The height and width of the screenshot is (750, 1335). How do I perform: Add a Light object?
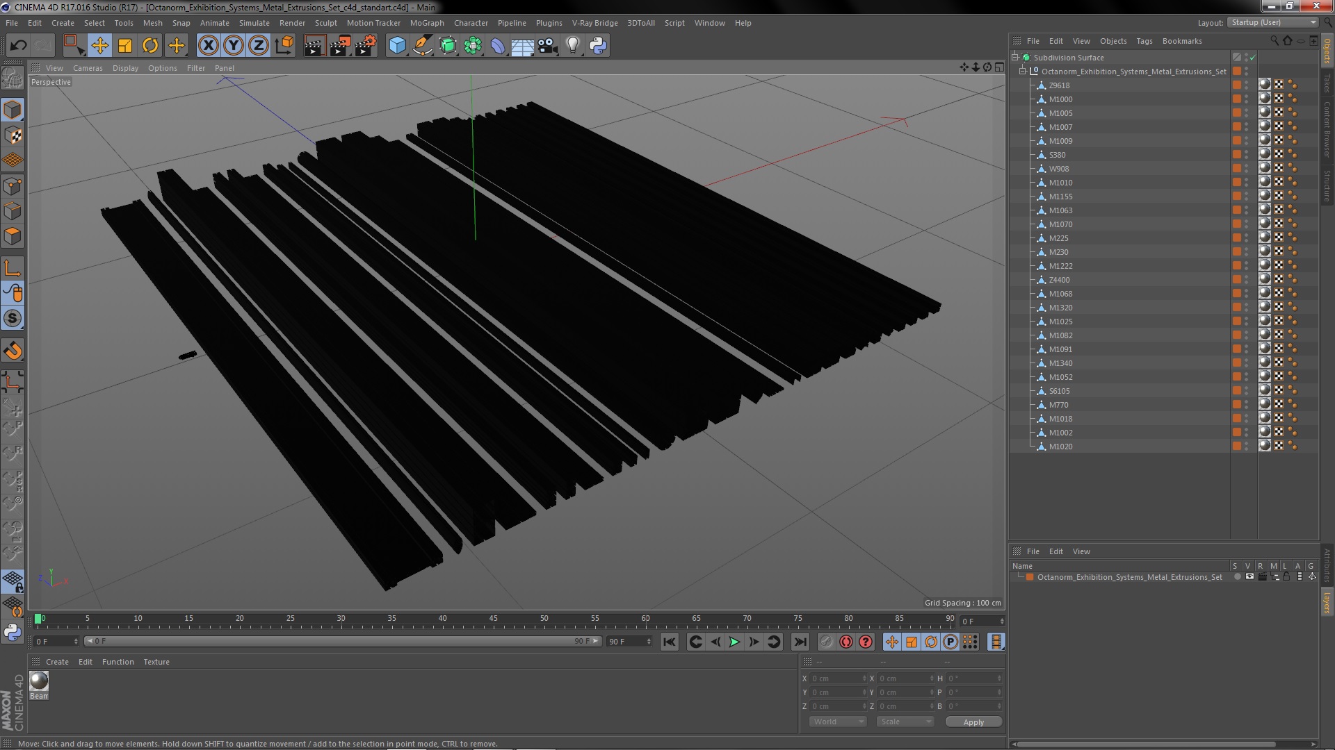(x=573, y=46)
